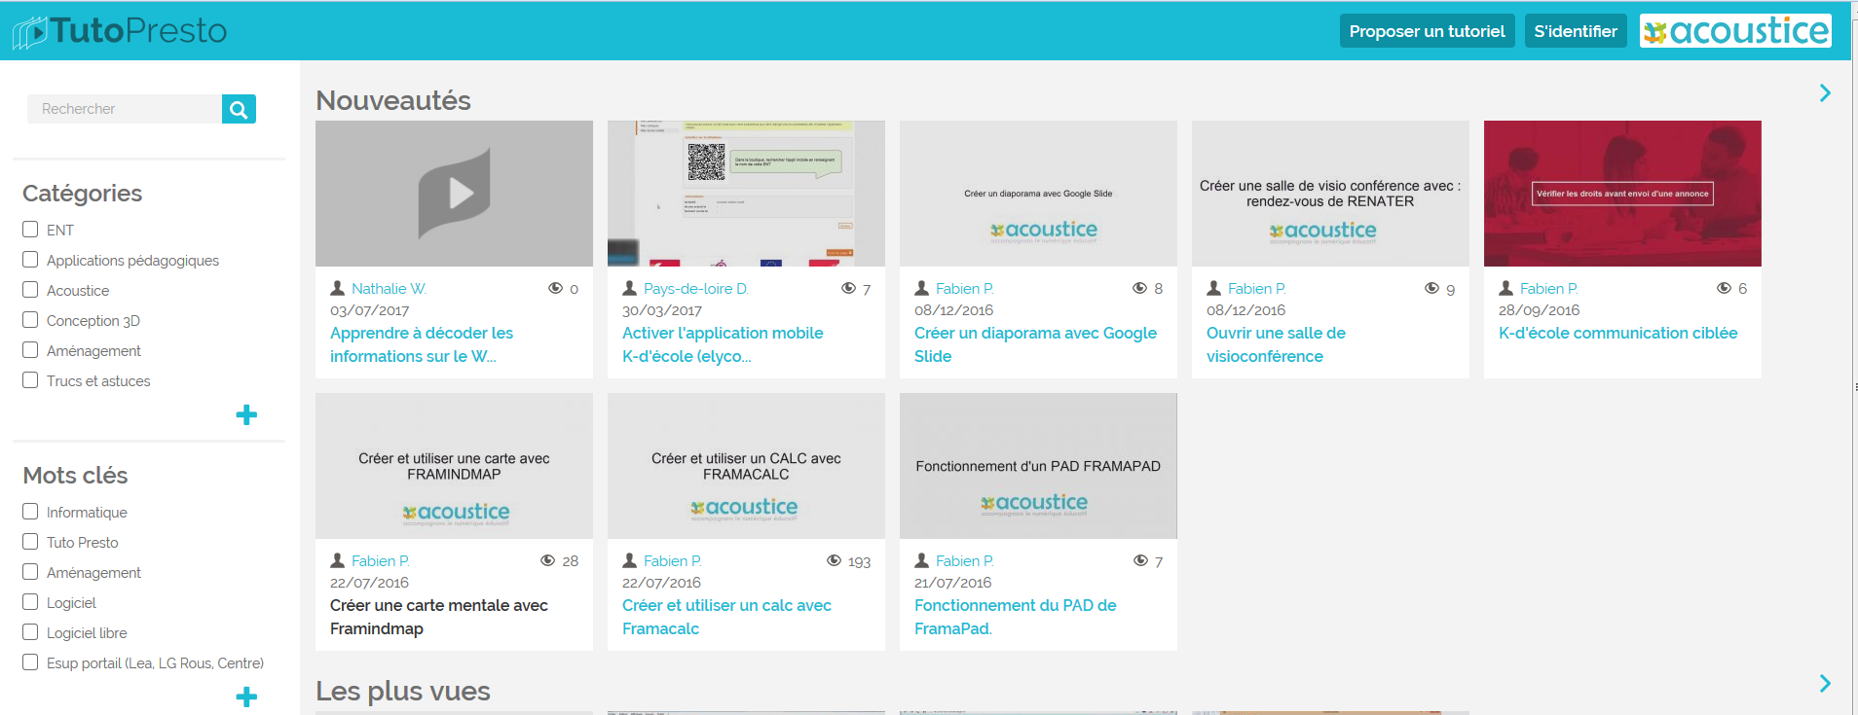Screen dimensions: 1858x715
Task: Enable the Conception 3D category filter
Action: pos(30,320)
